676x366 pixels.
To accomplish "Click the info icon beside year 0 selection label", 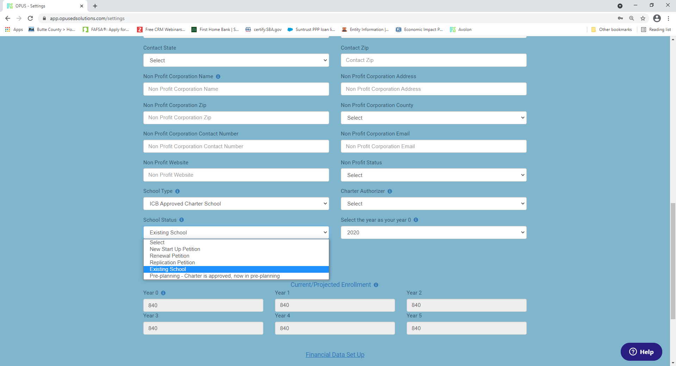I will [416, 220].
